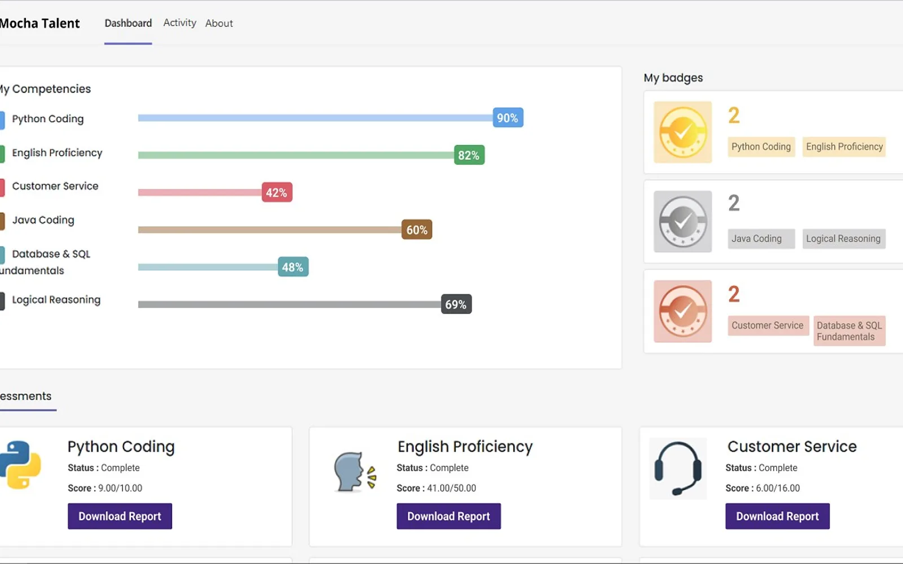Click the Java Coding silver badge tag
This screenshot has width=903, height=564.
point(761,239)
